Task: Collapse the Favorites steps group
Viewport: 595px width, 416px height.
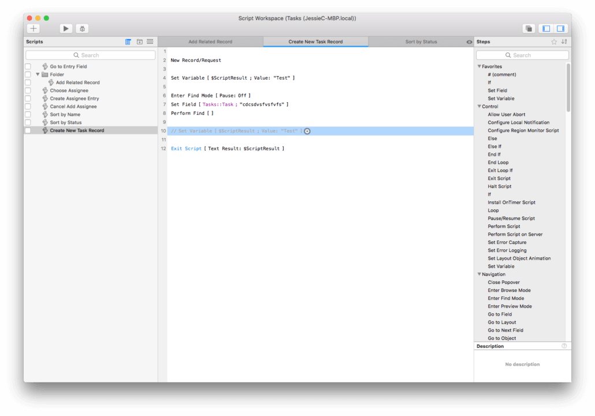Action: (479, 66)
